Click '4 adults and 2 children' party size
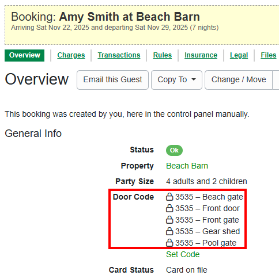 pos(206,181)
